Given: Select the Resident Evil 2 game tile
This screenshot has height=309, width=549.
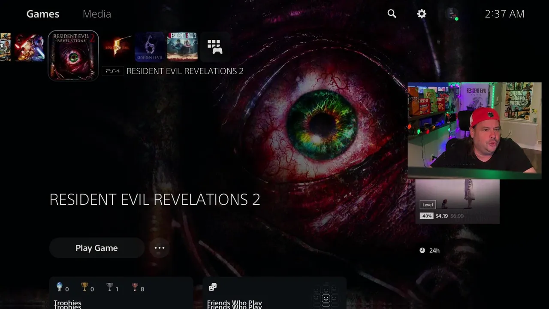Looking at the screenshot, I should (x=182, y=47).
